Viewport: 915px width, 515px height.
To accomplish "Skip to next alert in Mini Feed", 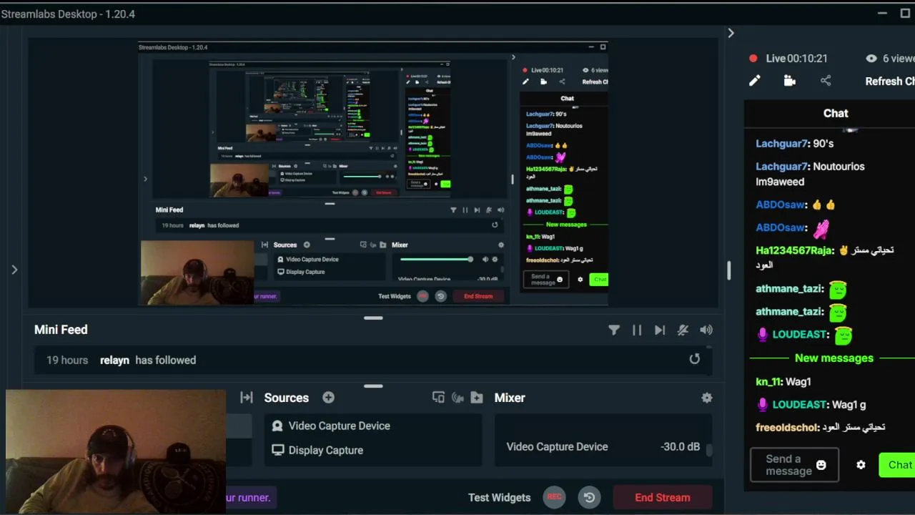I will pyautogui.click(x=660, y=330).
